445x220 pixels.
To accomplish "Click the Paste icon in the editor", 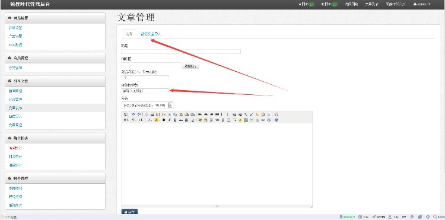I will coord(181,114).
